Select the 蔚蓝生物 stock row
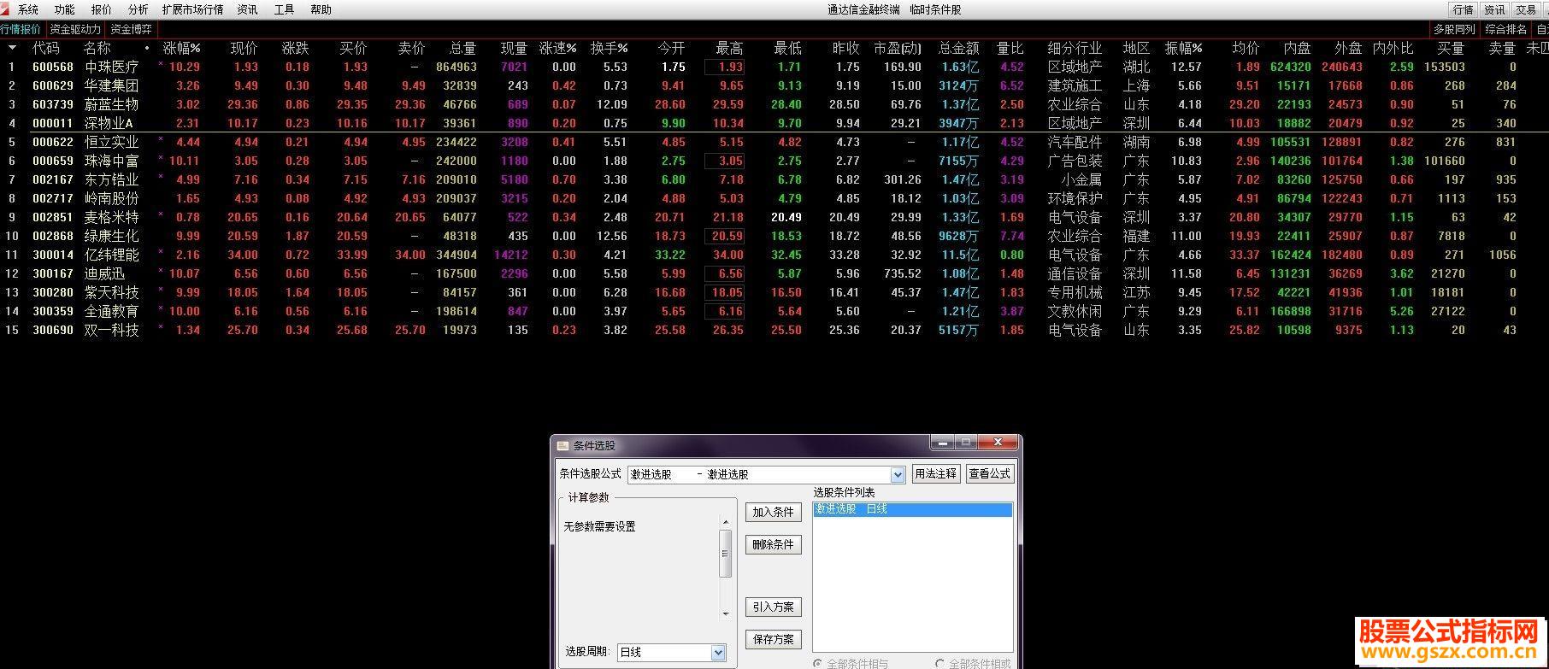 click(774, 104)
